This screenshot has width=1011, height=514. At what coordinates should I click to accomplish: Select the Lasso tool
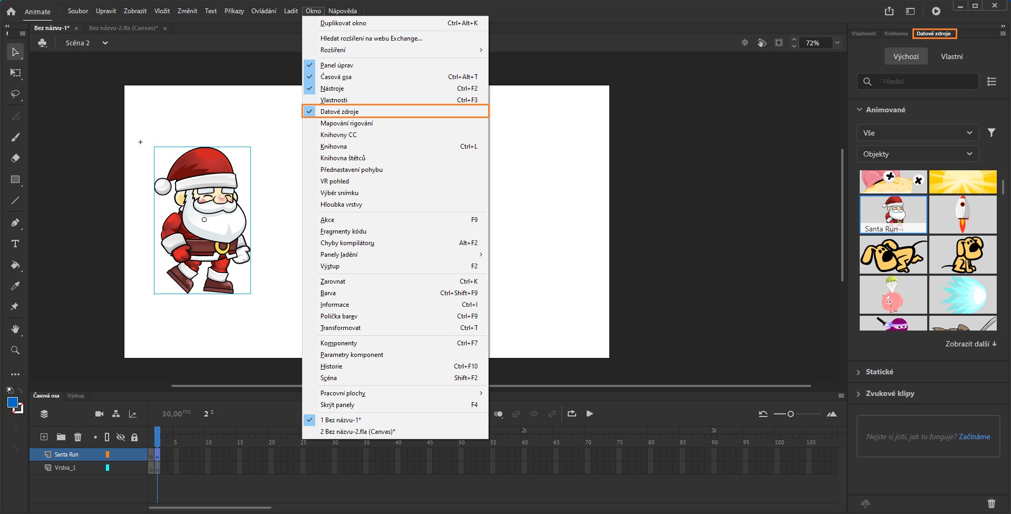pos(15,94)
